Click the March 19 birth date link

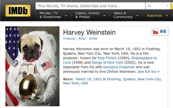tap(84, 79)
